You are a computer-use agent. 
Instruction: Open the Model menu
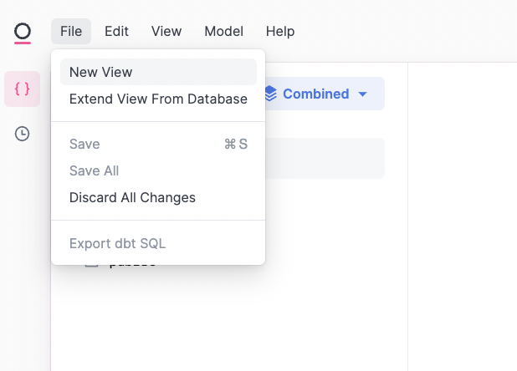[x=223, y=32]
